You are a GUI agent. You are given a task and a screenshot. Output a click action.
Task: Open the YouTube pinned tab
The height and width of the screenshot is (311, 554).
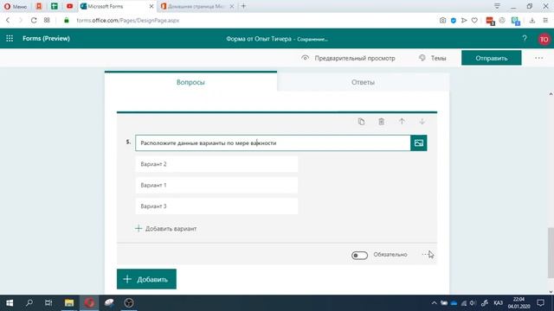69,6
